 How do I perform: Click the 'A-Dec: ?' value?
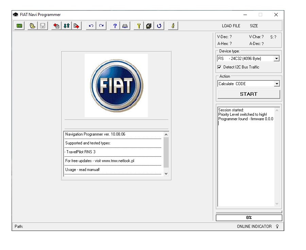tap(256, 44)
